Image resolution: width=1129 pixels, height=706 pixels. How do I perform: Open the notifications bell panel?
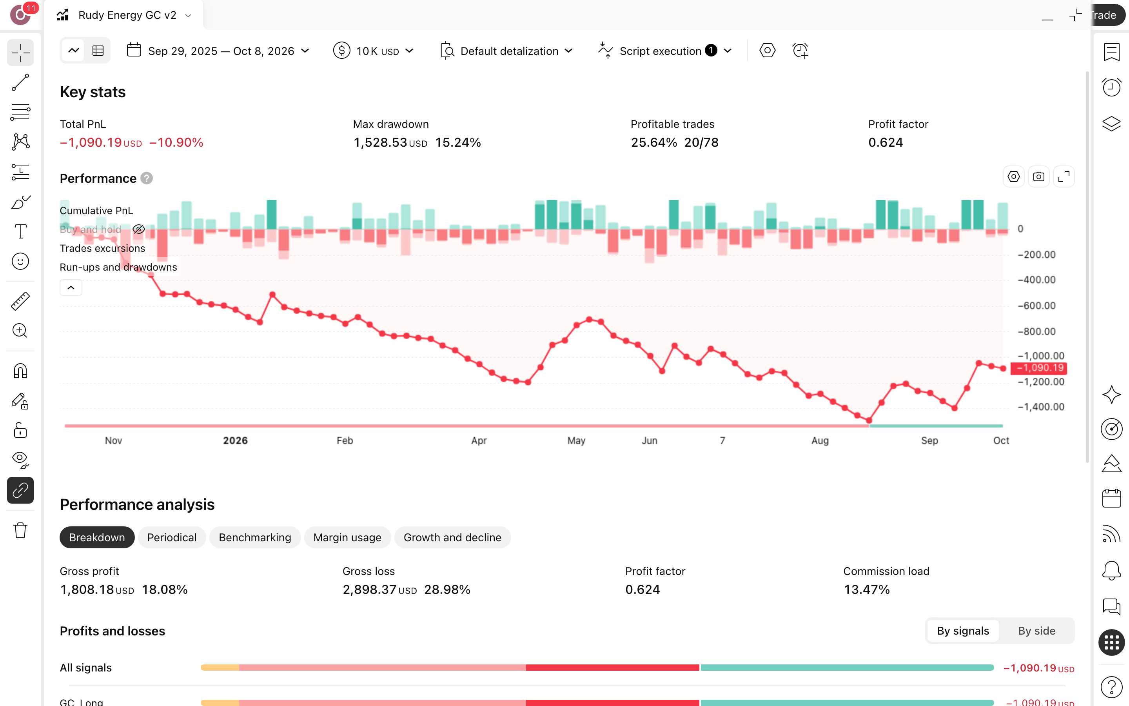click(x=1111, y=571)
